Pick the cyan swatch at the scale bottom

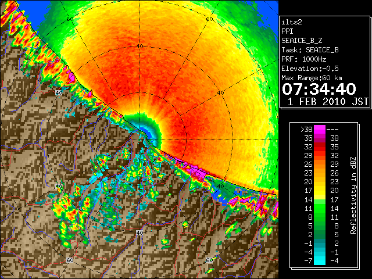point(320,261)
